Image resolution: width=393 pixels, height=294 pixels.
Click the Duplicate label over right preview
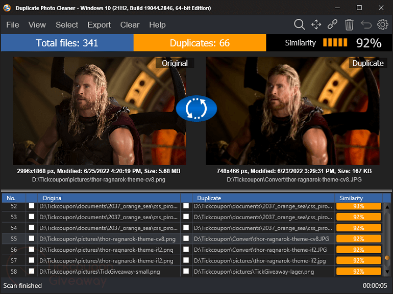pos(368,63)
